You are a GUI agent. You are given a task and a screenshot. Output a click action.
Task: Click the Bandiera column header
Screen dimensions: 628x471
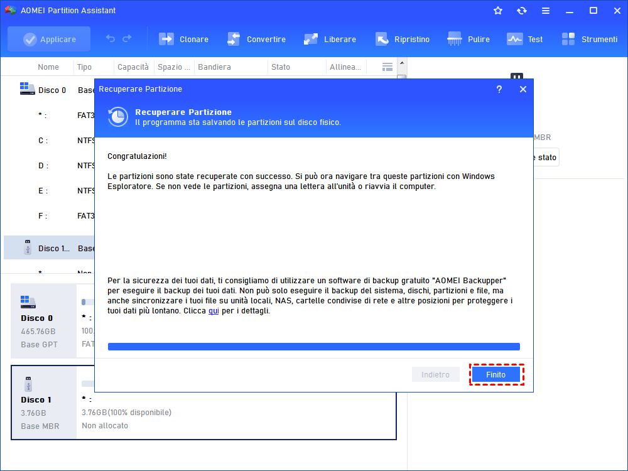pos(214,67)
